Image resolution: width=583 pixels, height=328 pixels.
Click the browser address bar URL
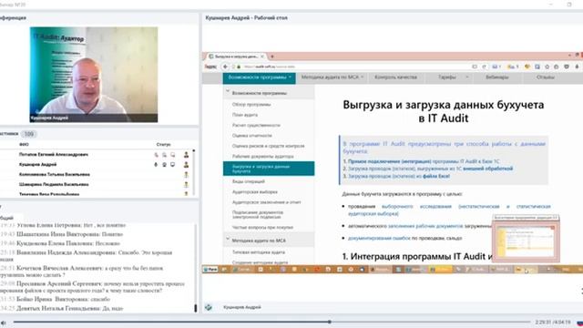tap(270, 67)
